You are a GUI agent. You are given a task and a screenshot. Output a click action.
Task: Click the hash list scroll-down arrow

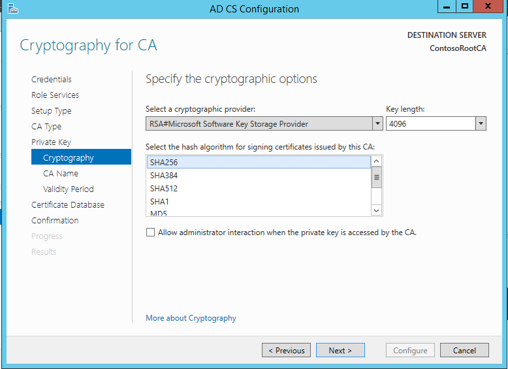coord(376,210)
